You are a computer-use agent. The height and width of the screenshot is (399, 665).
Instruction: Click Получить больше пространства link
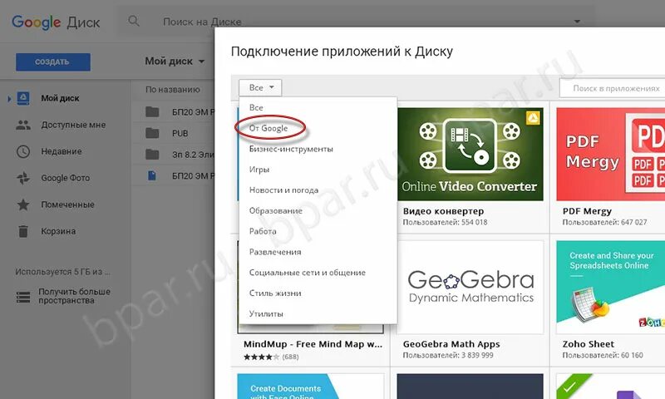pyautogui.click(x=74, y=296)
